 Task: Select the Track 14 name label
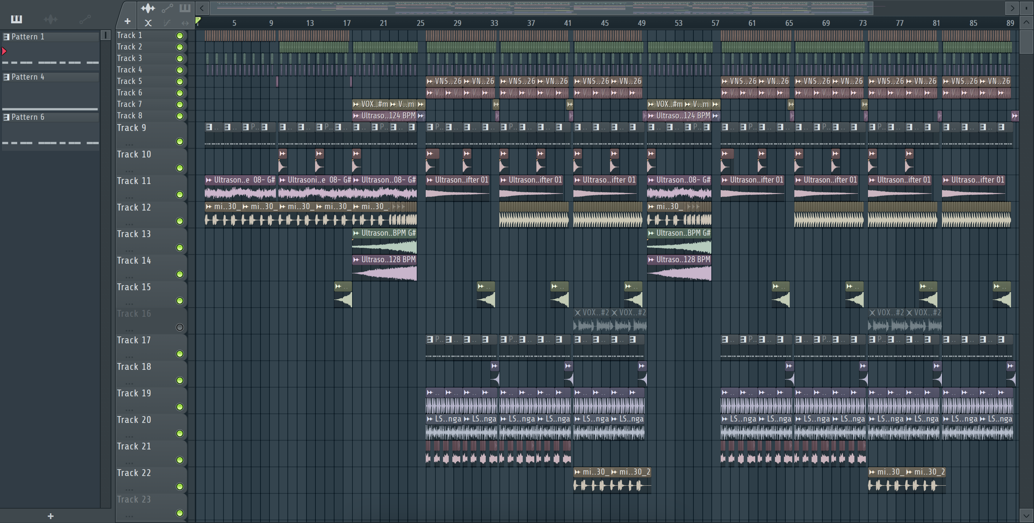point(134,261)
